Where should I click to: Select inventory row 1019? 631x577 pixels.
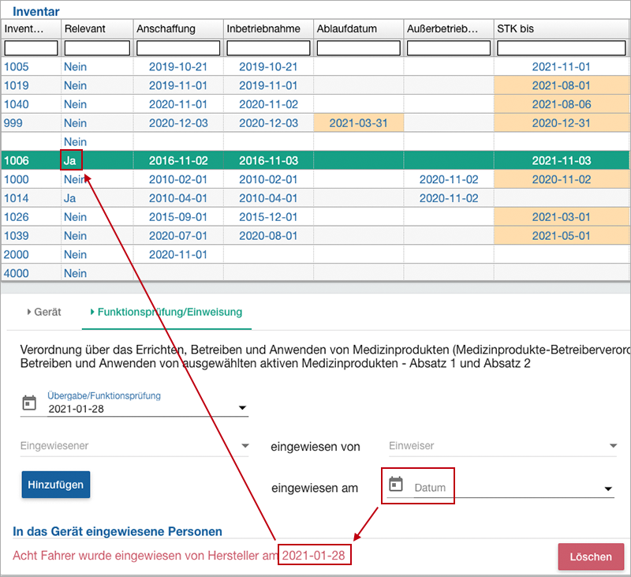[x=315, y=85]
